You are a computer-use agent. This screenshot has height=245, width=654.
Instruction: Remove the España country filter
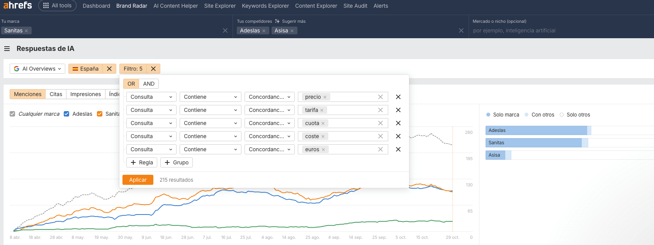(109, 69)
